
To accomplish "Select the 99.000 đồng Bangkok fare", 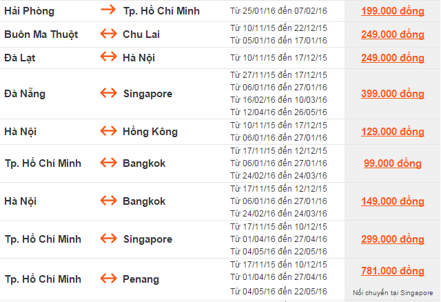I will (392, 163).
